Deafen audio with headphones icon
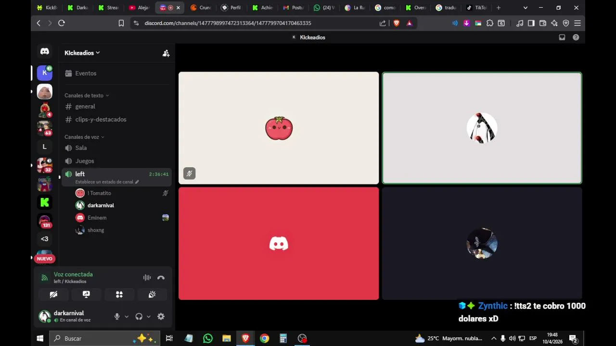The image size is (616, 346). pos(139,317)
